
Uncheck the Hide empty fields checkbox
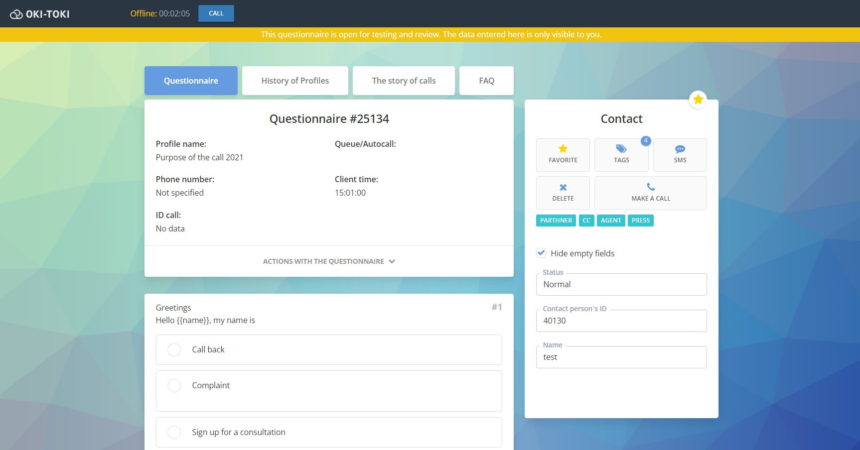click(x=541, y=253)
